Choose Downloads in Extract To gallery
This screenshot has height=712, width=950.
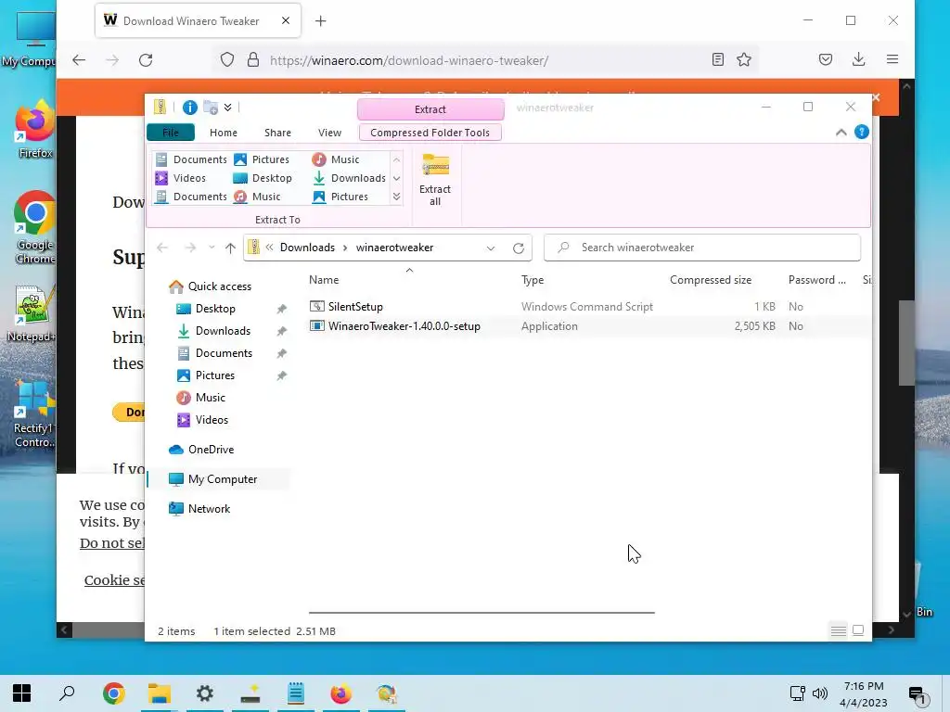point(350,178)
